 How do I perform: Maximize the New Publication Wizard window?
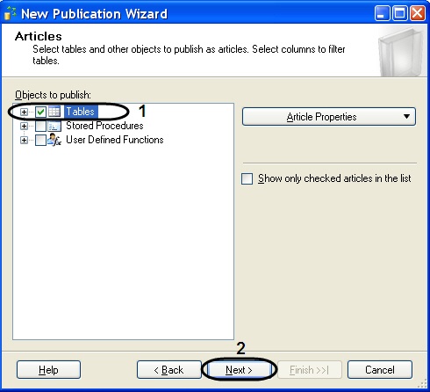point(399,13)
